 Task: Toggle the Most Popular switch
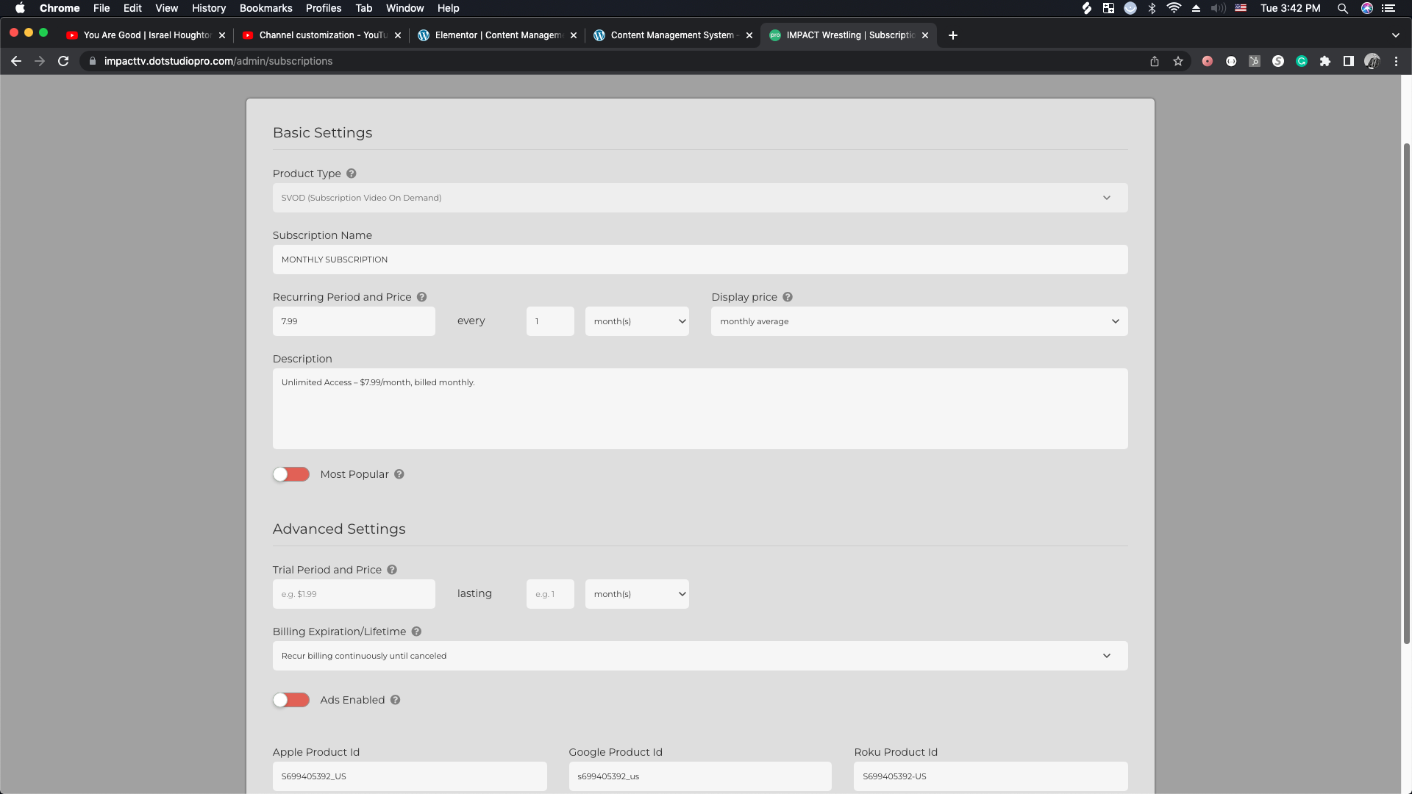tap(291, 474)
